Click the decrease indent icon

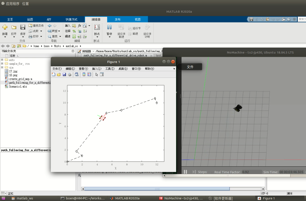[85, 37]
